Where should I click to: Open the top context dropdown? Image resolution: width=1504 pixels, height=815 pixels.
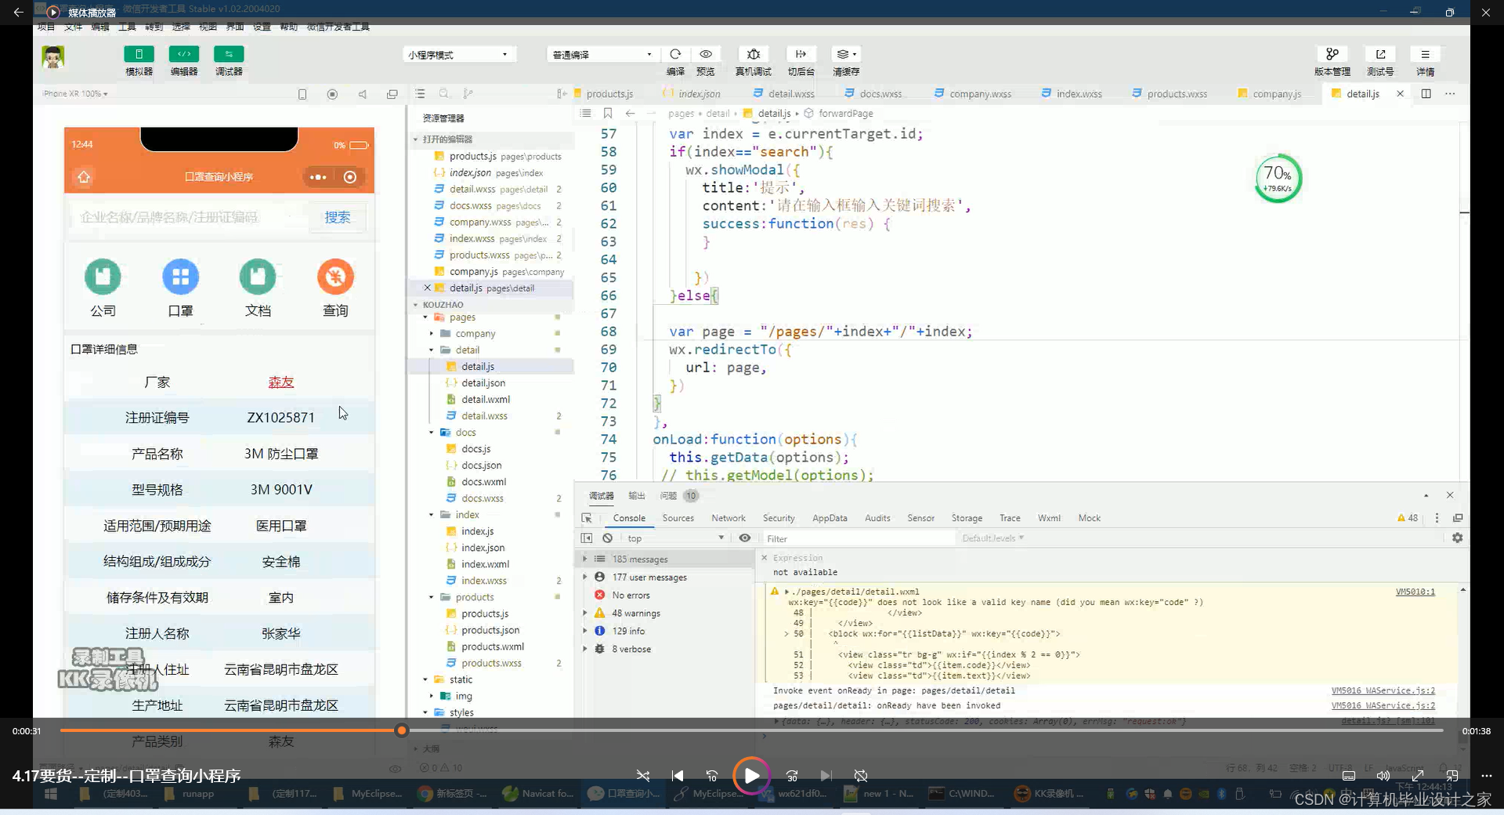coord(675,538)
